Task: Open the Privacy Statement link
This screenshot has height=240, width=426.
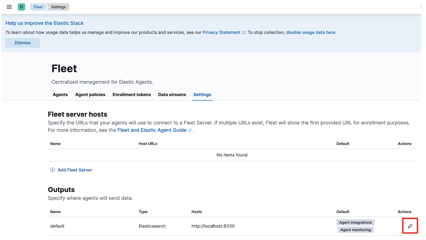Action: pos(222,32)
